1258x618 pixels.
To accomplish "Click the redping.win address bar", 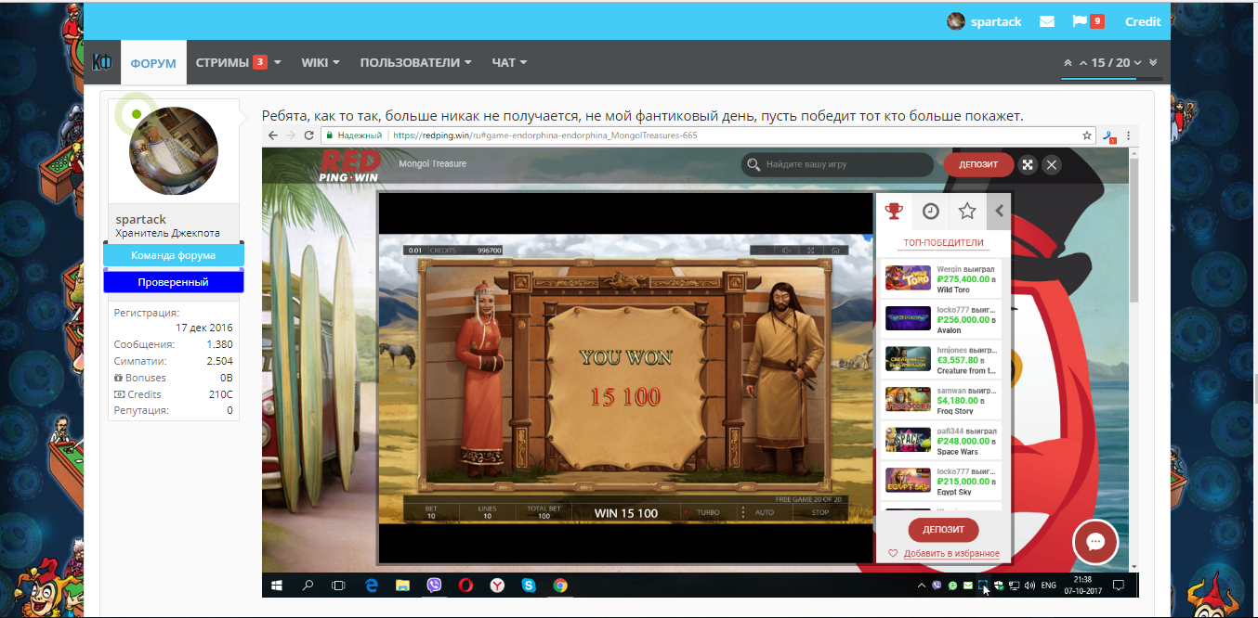I will pos(708,135).
